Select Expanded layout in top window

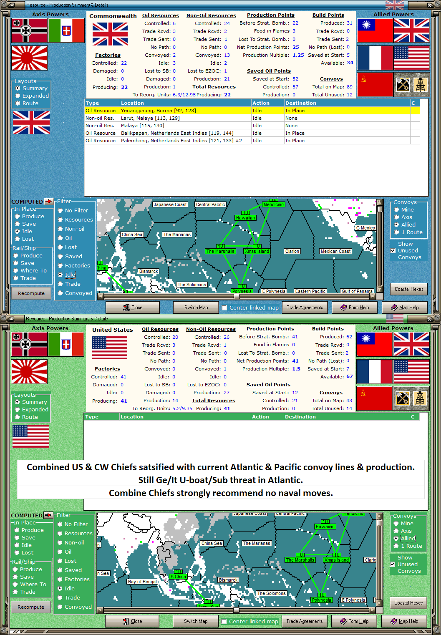click(x=32, y=96)
